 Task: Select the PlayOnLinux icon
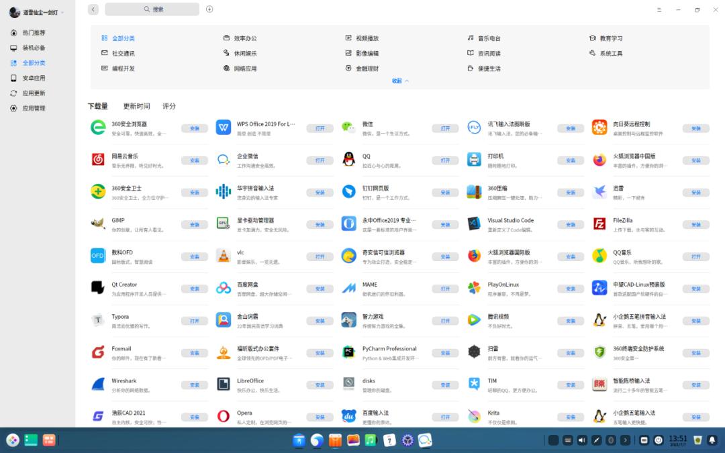coord(475,288)
